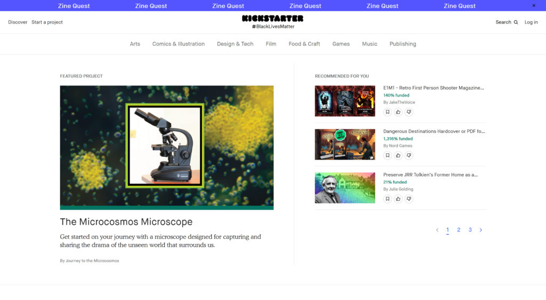Thumbs down the Tolkien's Former Home project
Screen dimensions: 546x300
pos(409,199)
